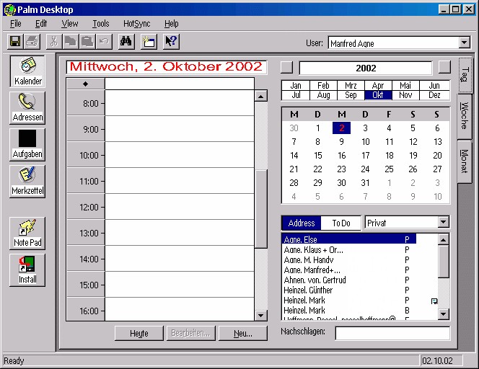Go to previous year button
This screenshot has height=369, width=479.
[286, 67]
